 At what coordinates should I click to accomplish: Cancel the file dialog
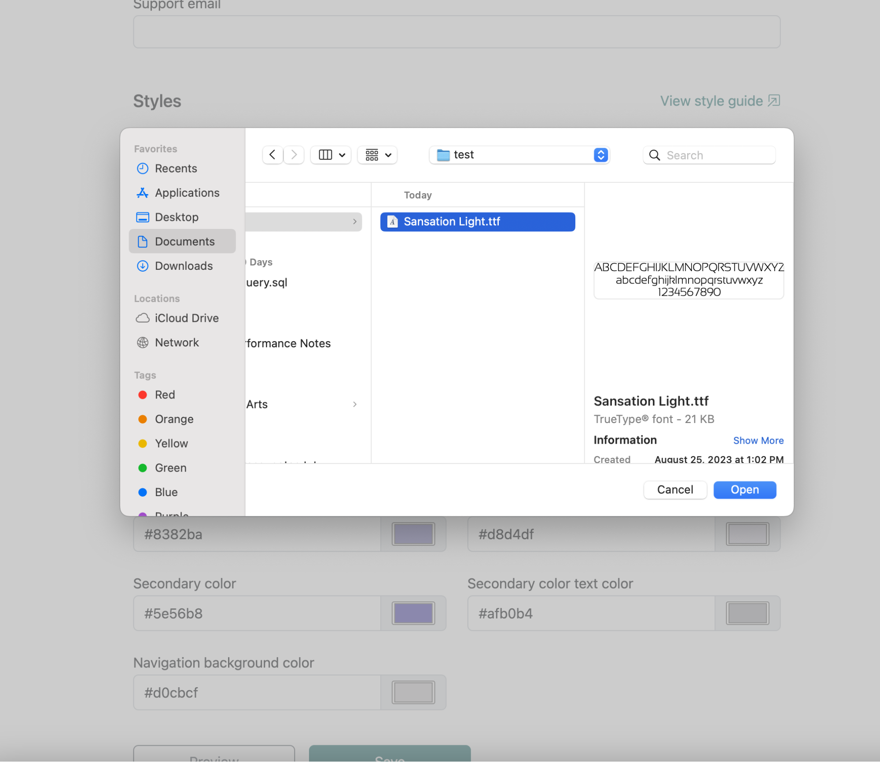(x=675, y=490)
